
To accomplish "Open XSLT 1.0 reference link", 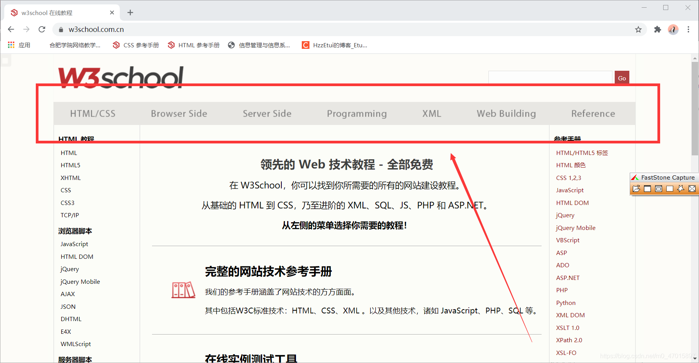I will (x=568, y=328).
